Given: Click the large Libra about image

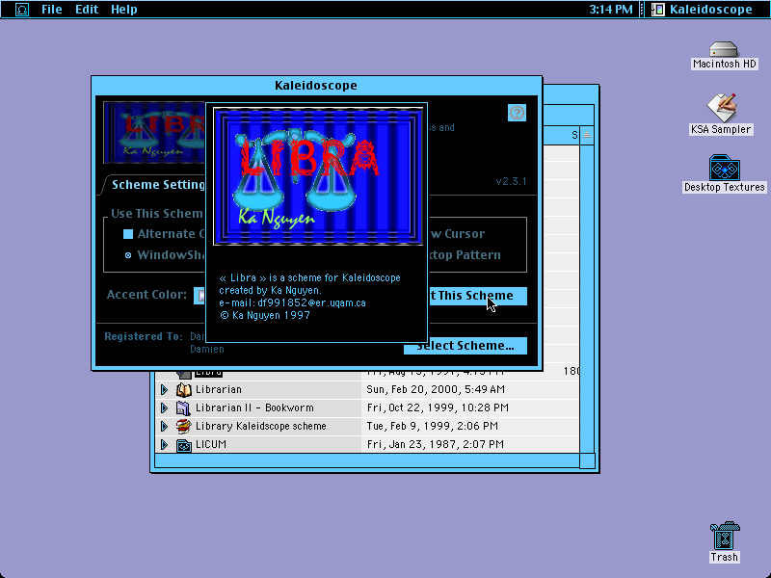Looking at the screenshot, I should [318, 176].
